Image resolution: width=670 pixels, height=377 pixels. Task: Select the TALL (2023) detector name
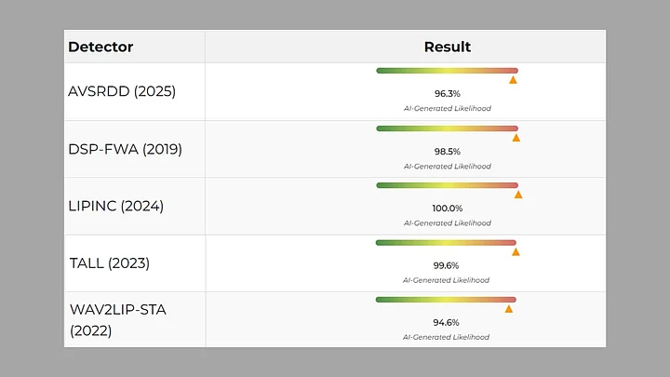[x=109, y=263]
